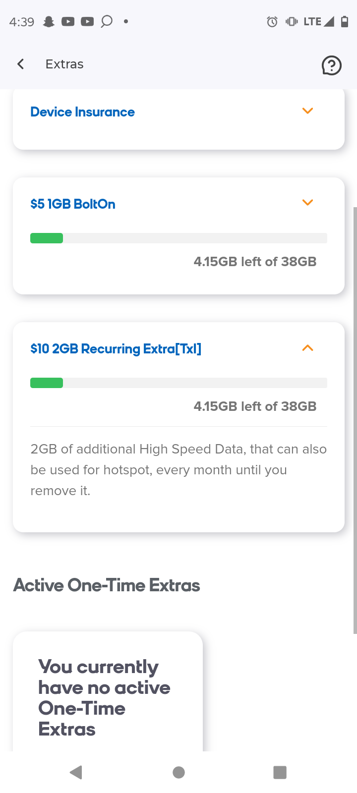Tap the Extras page title

click(64, 64)
